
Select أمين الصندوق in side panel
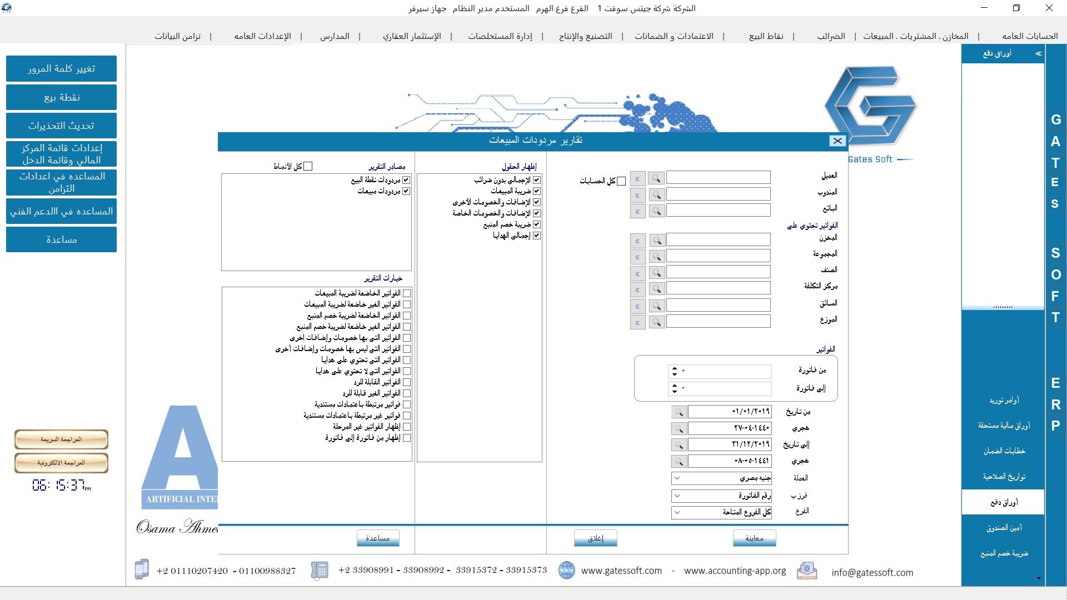(1004, 528)
